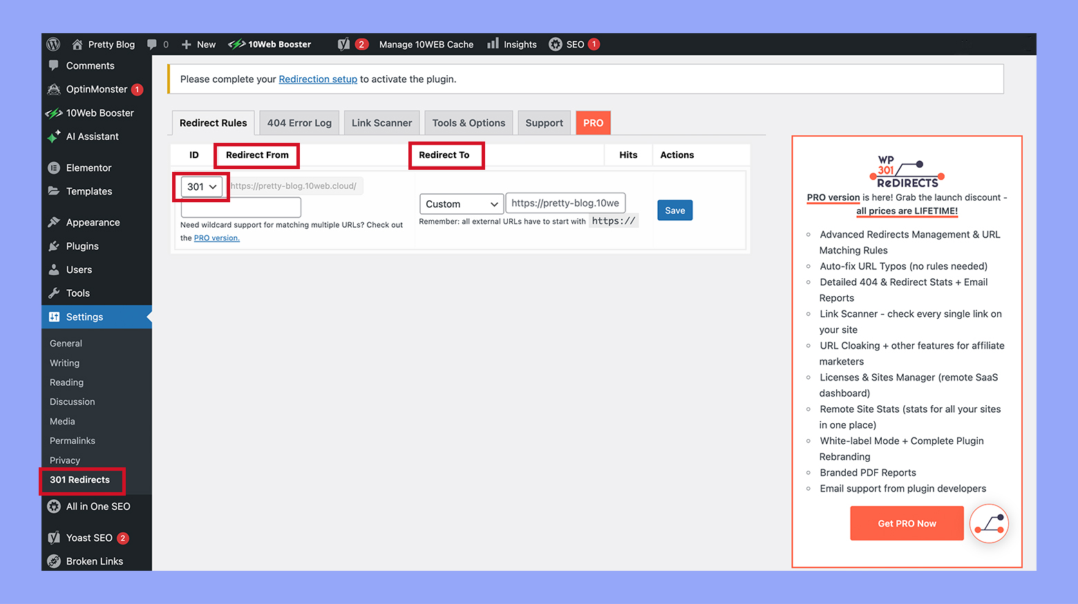Click the comments bubble icon in admin bar
Screen dimensions: 1078x604
pos(152,44)
